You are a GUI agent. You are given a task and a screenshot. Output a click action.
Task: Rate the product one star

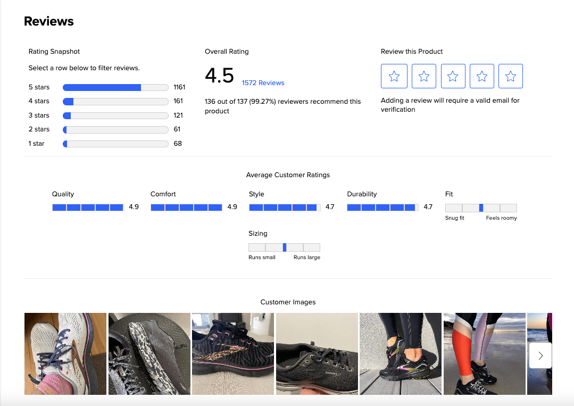point(394,76)
